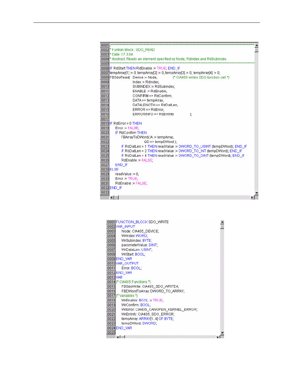This screenshot has width=285, height=370.
Task: Click the 'Error := TRUE' statement
Action: pos(127,179)
